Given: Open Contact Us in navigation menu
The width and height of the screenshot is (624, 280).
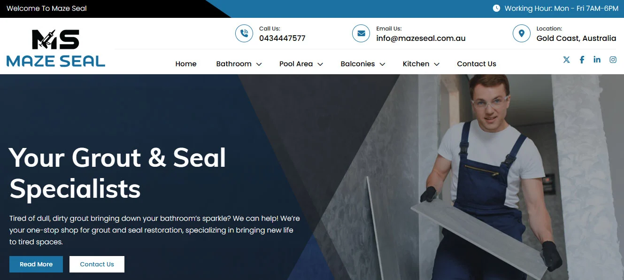Looking at the screenshot, I should click(477, 64).
